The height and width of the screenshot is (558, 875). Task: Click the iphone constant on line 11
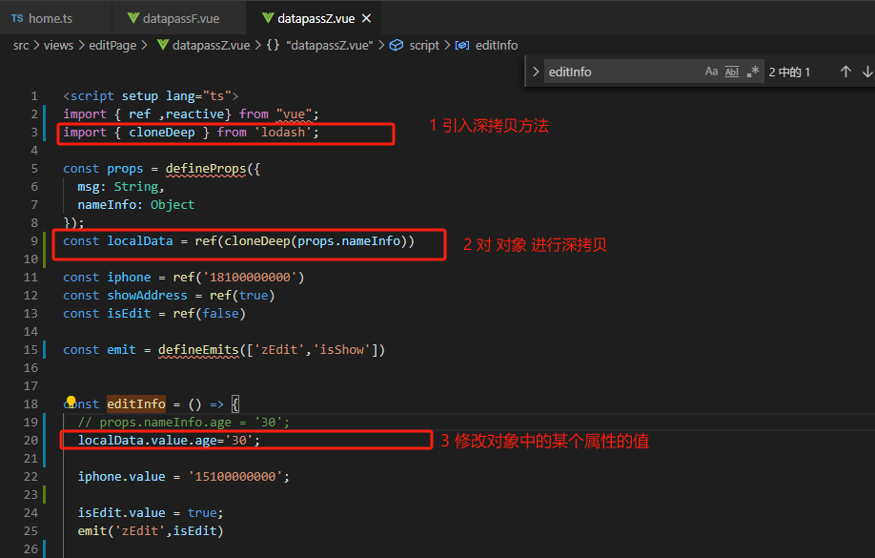pyautogui.click(x=129, y=278)
